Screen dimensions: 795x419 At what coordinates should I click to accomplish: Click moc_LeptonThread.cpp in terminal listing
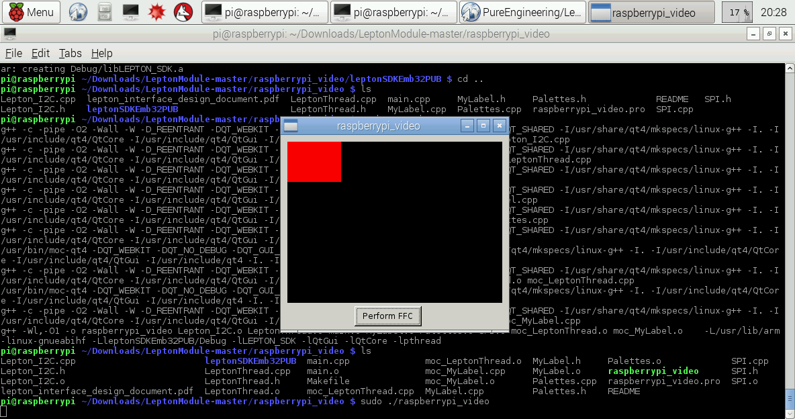pyautogui.click(x=361, y=391)
